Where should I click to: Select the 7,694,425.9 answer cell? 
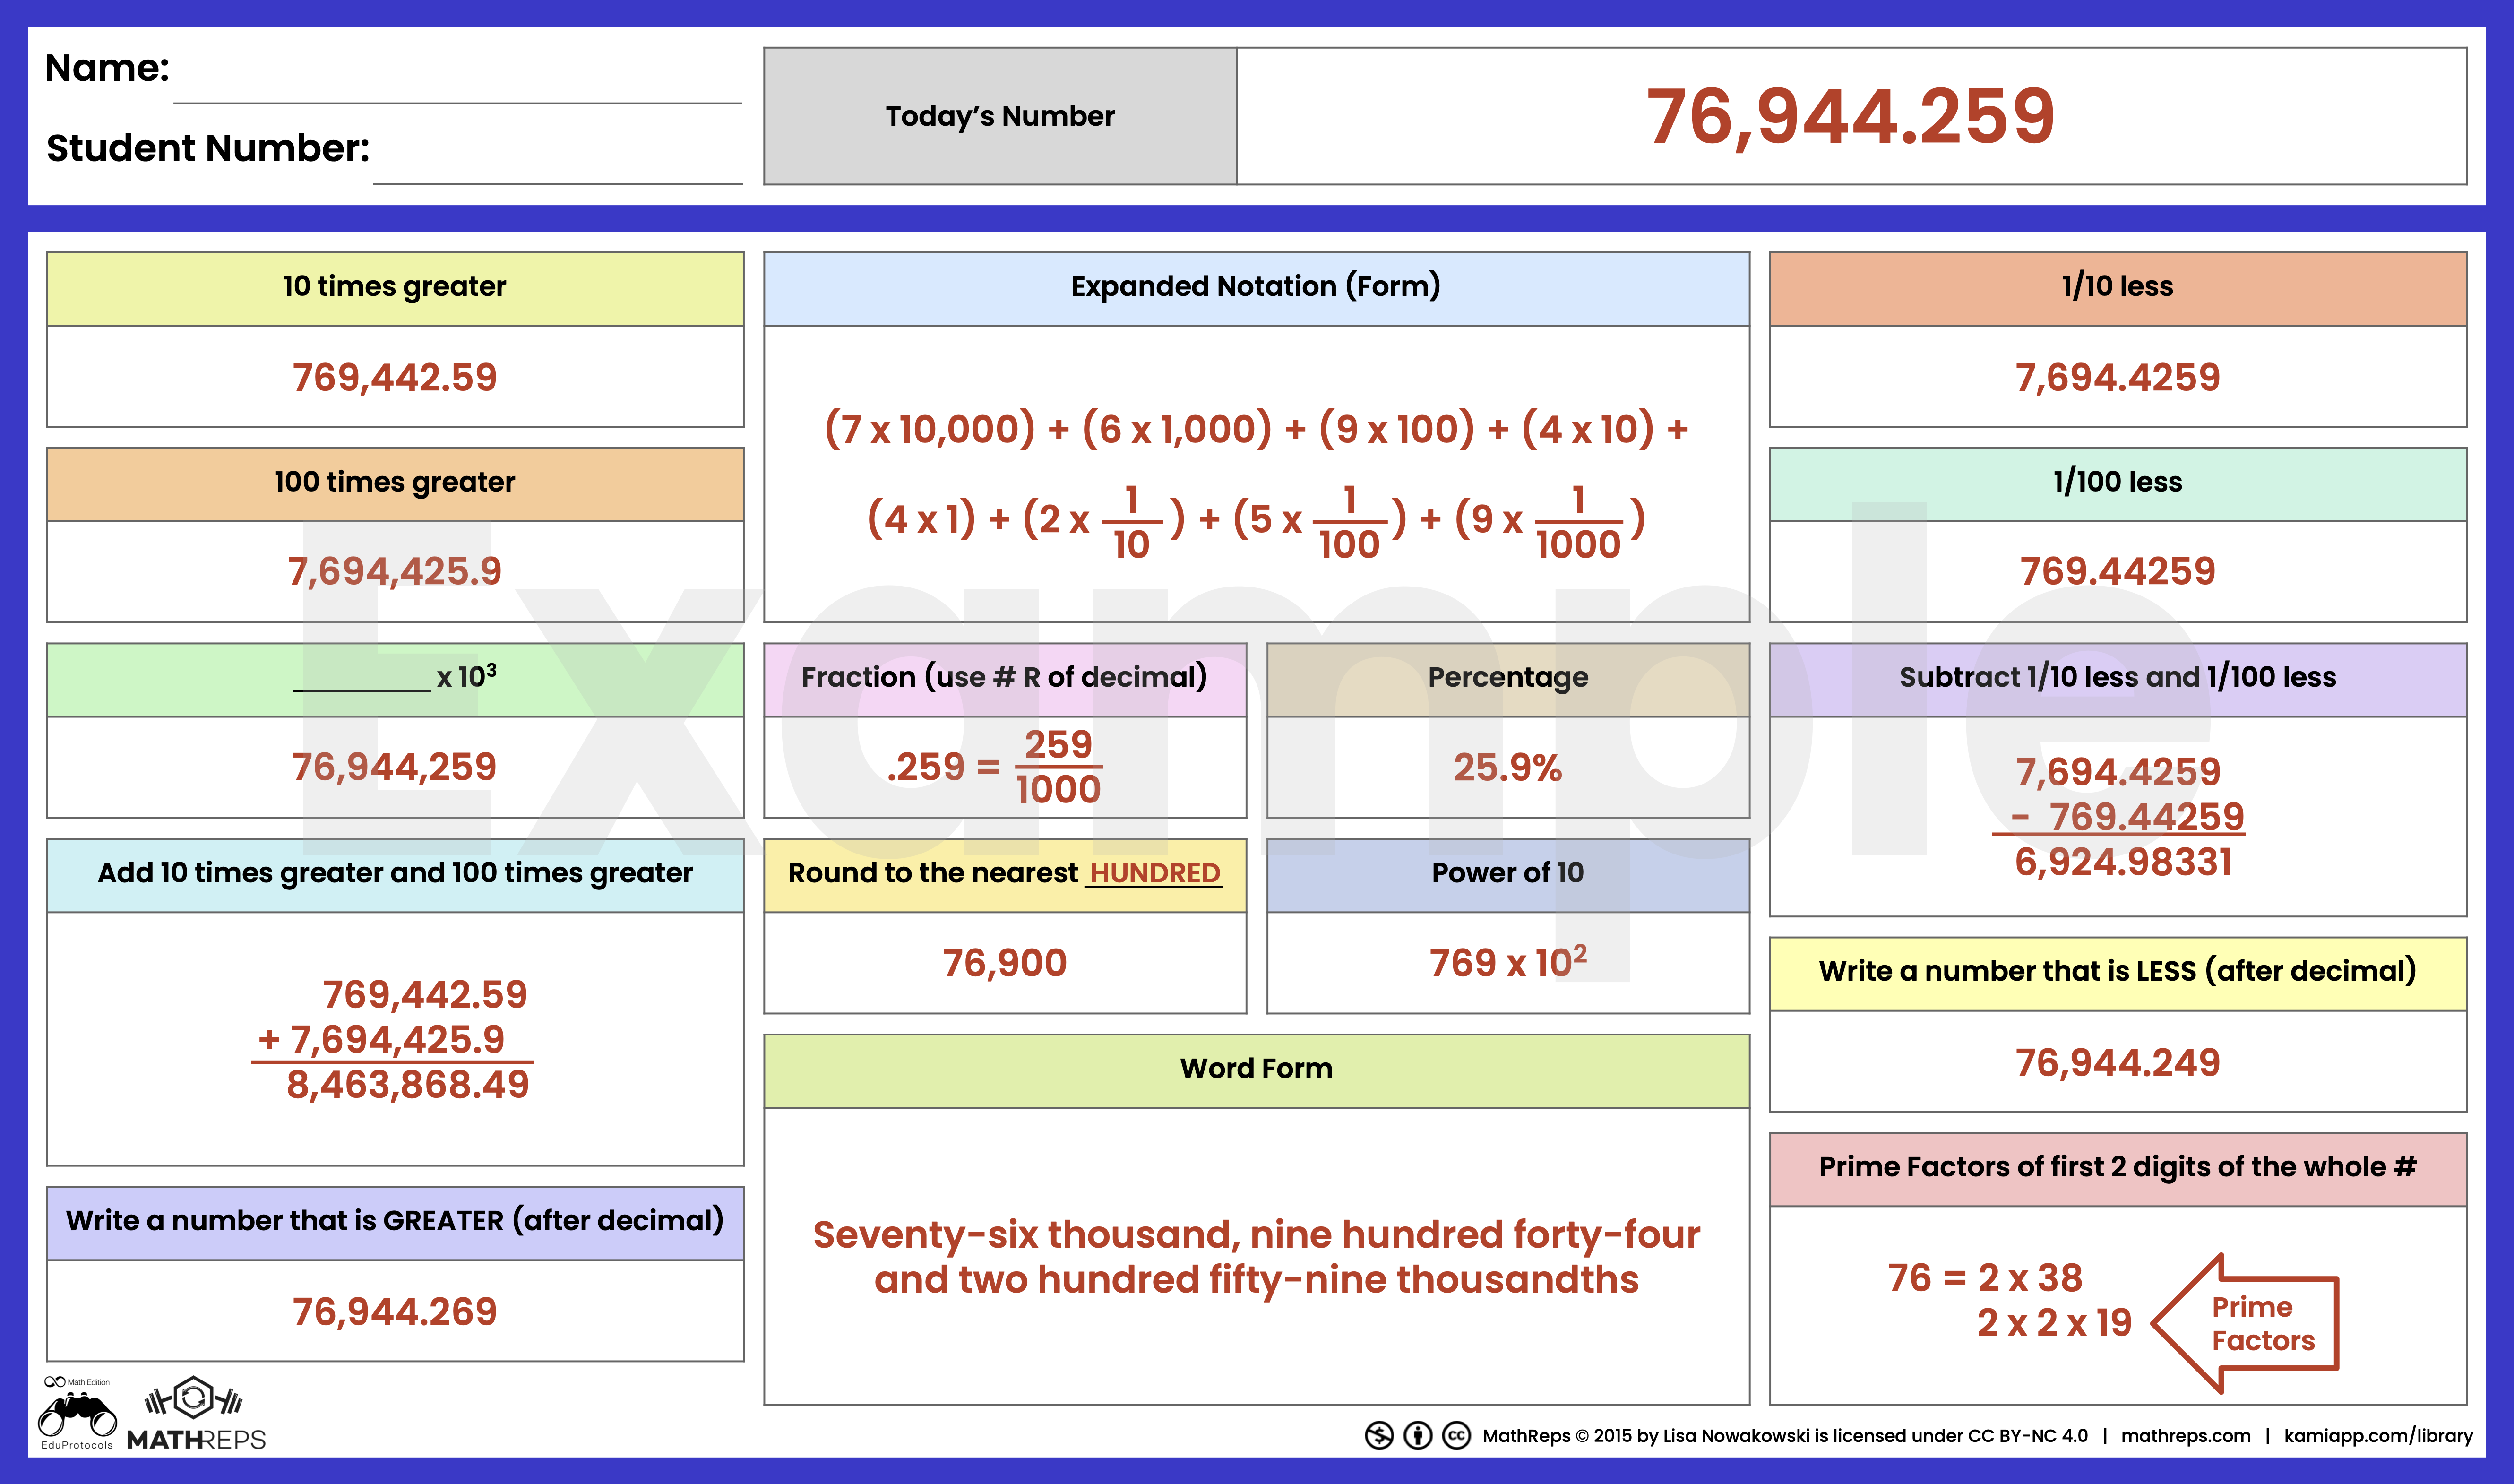395,571
